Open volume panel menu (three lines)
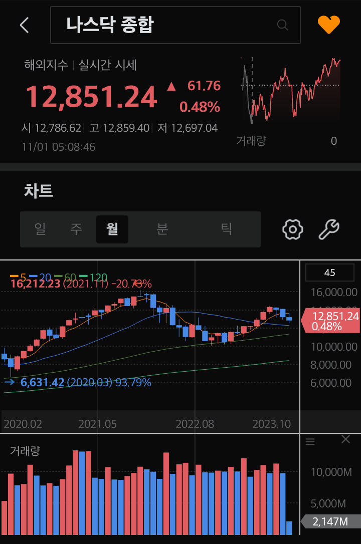Screen dimensions: 361x544 310,441
